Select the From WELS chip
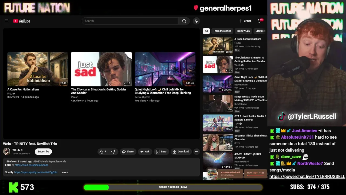 (243, 31)
